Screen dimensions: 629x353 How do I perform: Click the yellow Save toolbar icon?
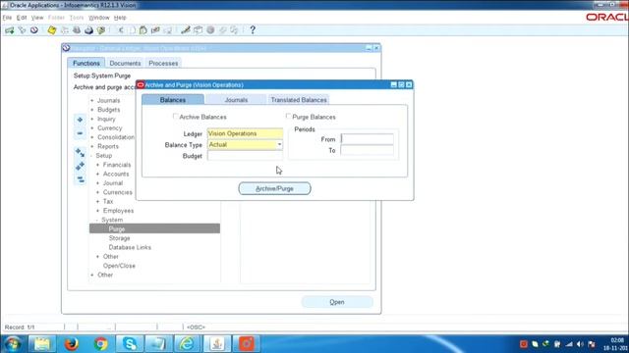[52, 30]
